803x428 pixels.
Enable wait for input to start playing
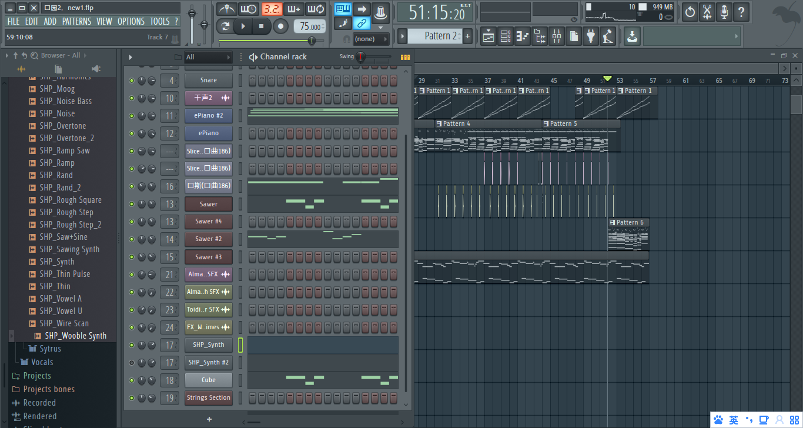[248, 9]
